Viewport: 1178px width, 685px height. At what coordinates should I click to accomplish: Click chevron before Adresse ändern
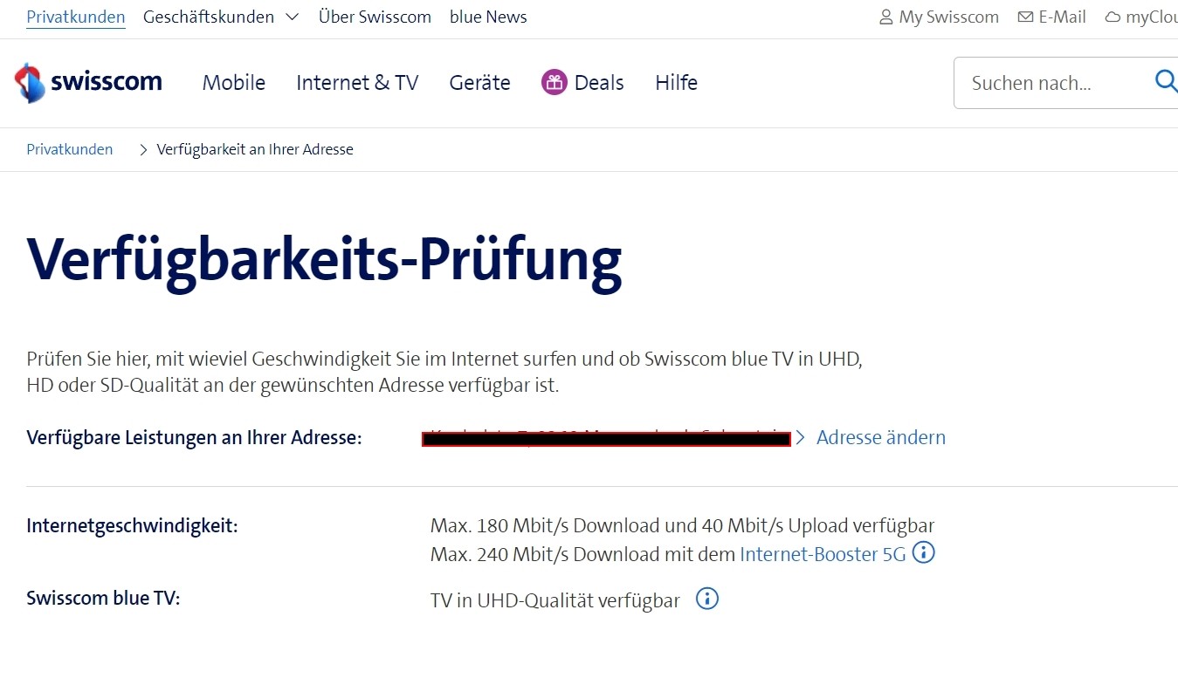pos(800,437)
